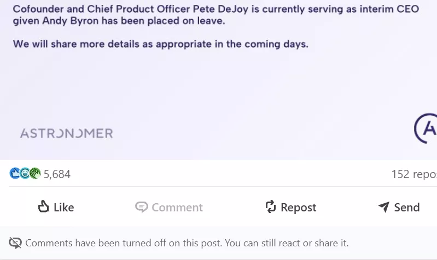437x260 pixels.
Task: Click the Send paper-plane icon
Action: (384, 207)
